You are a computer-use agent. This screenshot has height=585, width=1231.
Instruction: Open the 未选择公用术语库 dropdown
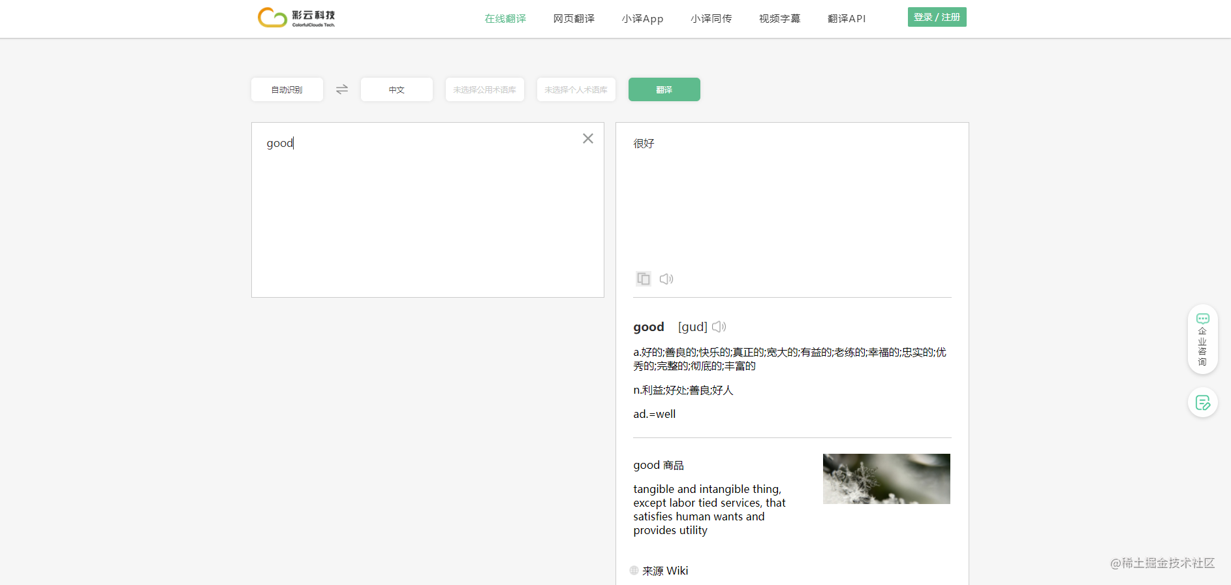[x=485, y=89]
